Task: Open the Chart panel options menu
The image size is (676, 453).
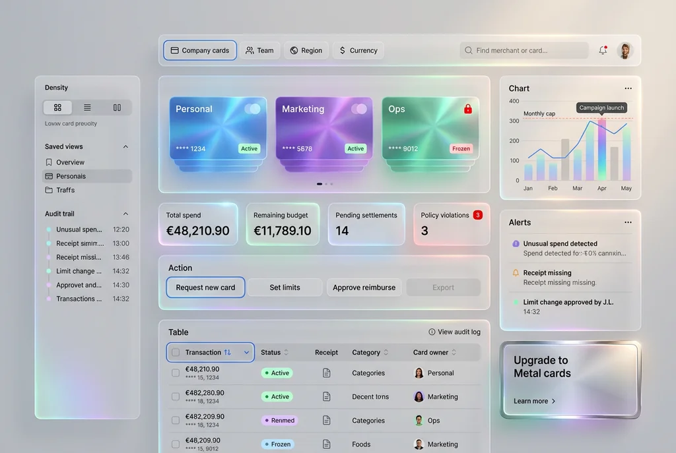Action: tap(628, 88)
